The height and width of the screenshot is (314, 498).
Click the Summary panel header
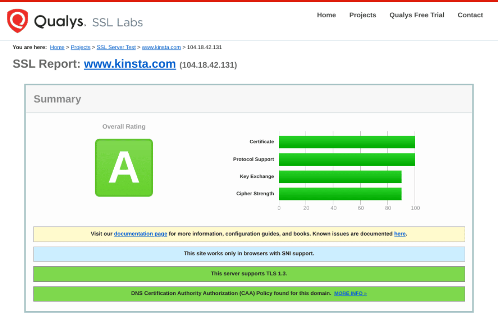click(x=57, y=99)
